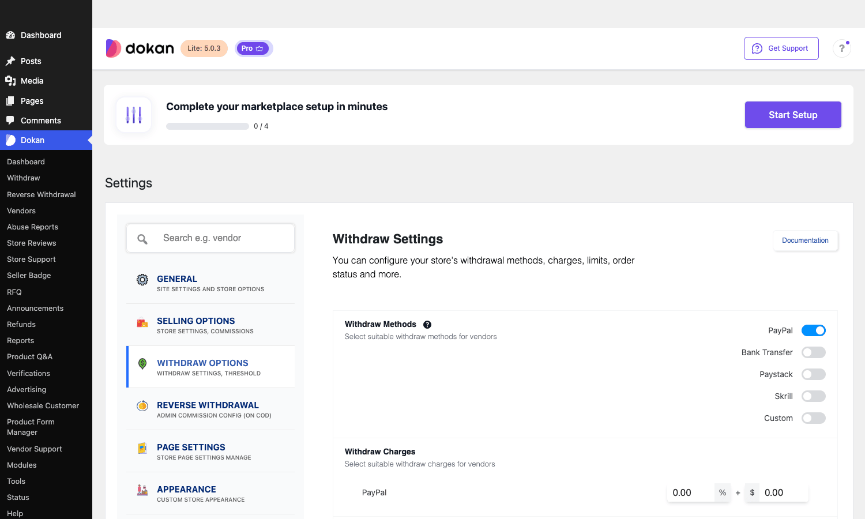The image size is (865, 519).
Task: Click the Withdraw Options money icon
Action: pos(142,363)
